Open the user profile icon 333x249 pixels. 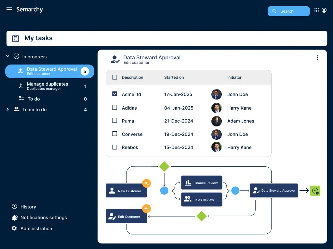(x=324, y=10)
